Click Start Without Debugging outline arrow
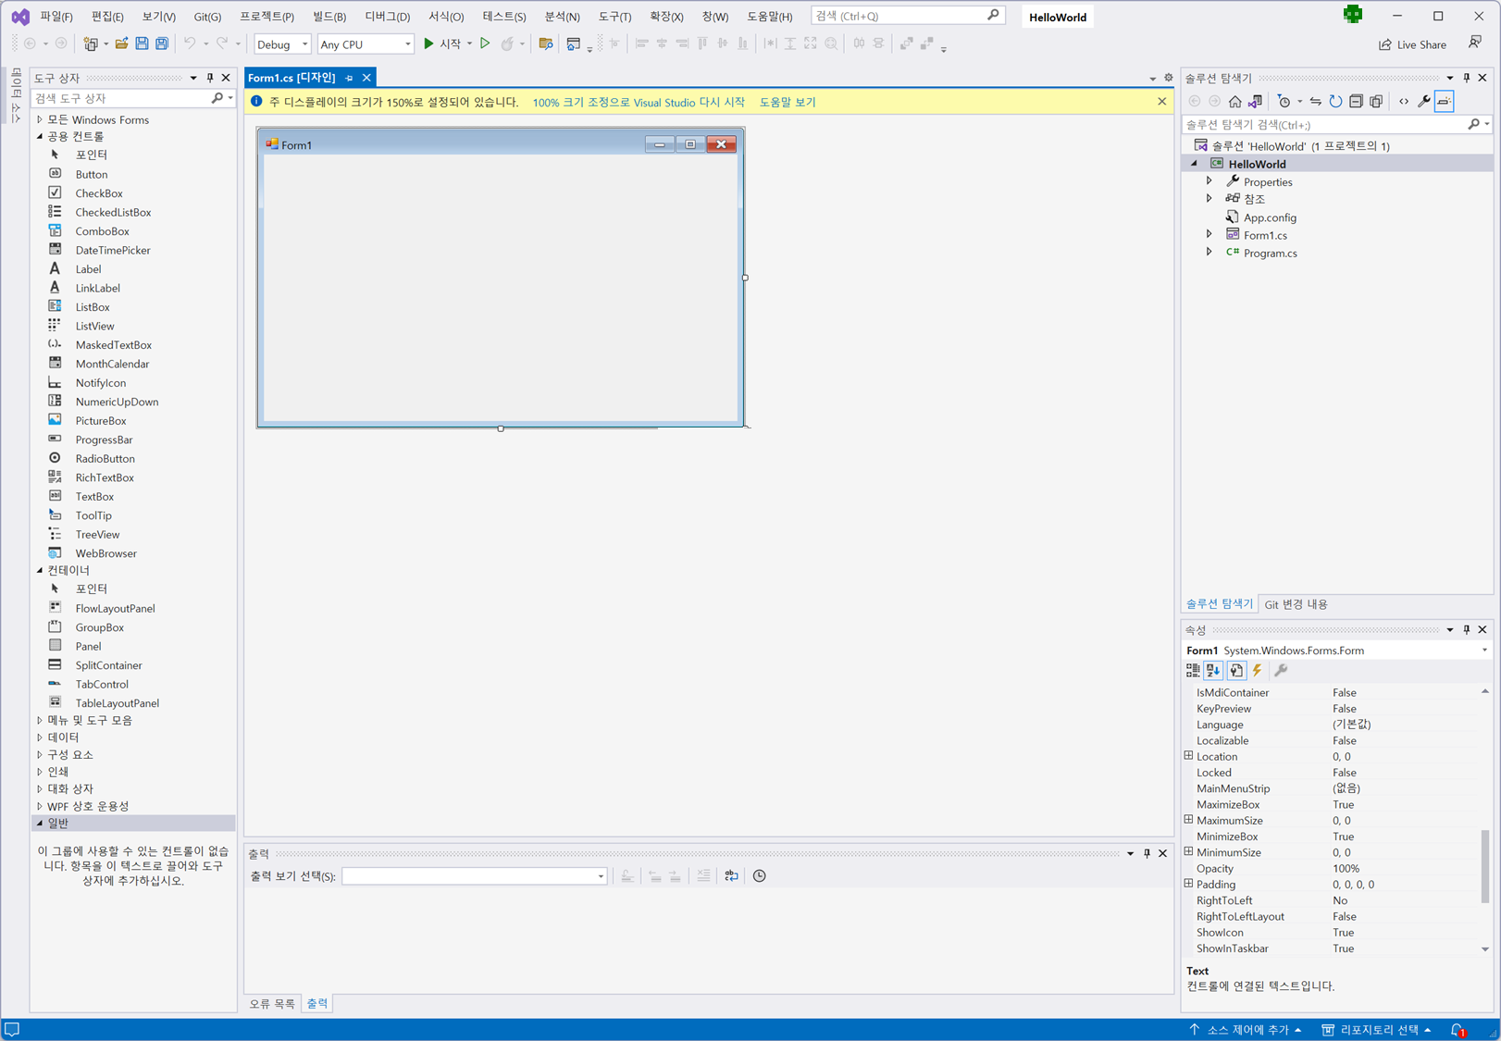This screenshot has width=1501, height=1041. point(485,43)
